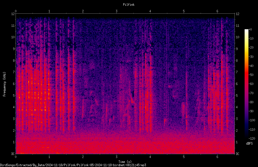Select the 5-second marker on top time axis
The height and width of the screenshot is (167, 258).
[x=184, y=11]
